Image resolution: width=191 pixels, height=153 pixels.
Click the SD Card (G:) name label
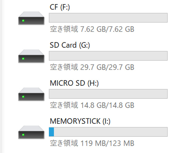point(70,45)
